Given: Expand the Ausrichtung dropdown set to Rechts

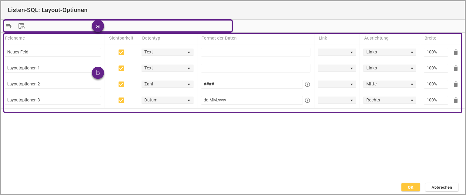Looking at the screenshot, I should [x=390, y=100].
